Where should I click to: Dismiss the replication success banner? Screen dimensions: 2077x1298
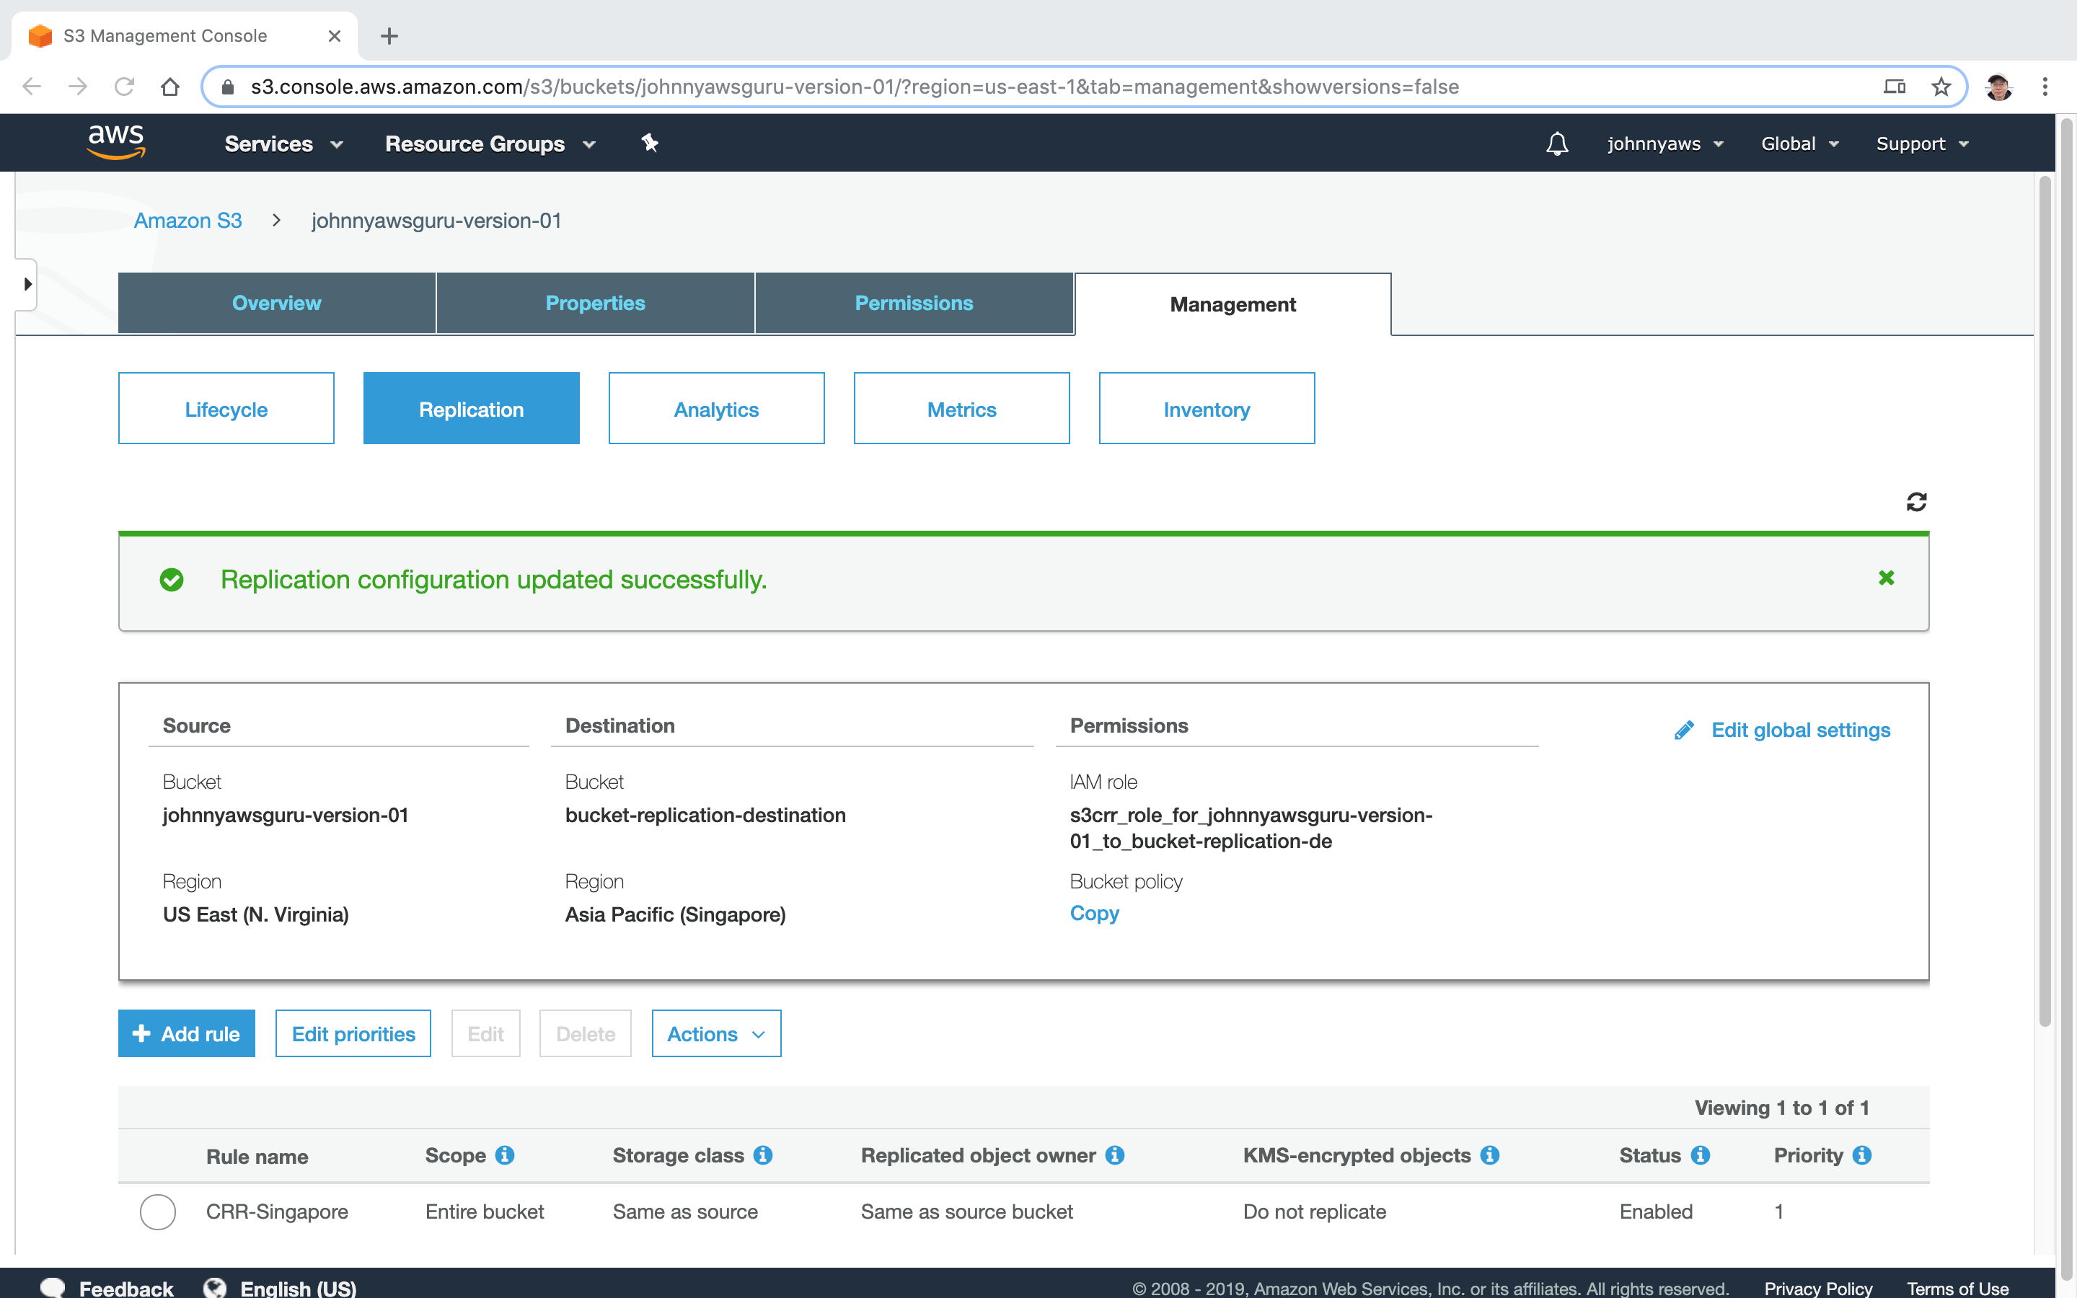pos(1886,578)
